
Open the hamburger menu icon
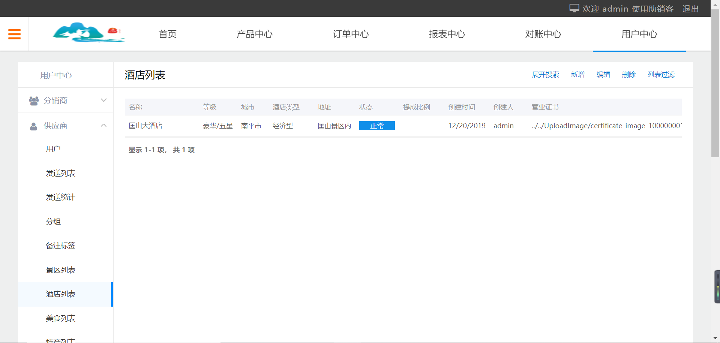point(14,34)
